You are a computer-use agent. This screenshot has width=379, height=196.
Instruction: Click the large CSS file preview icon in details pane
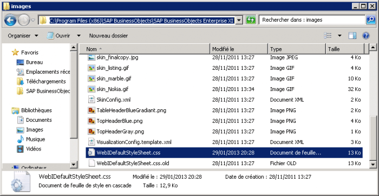pos(21,181)
